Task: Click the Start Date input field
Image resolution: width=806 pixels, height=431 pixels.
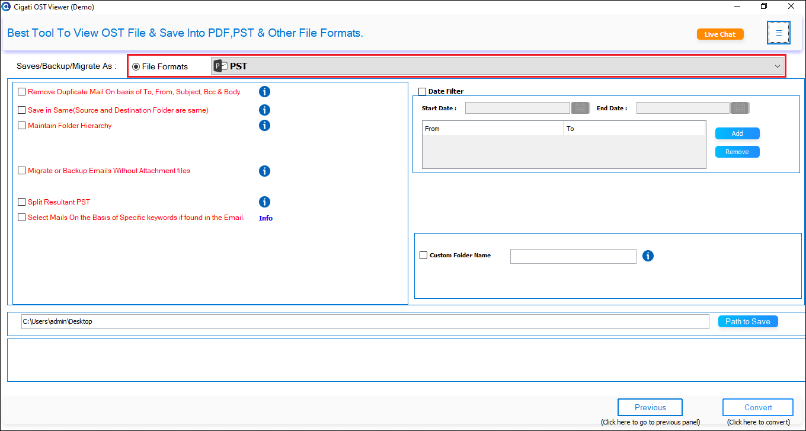Action: pyautogui.click(x=518, y=108)
